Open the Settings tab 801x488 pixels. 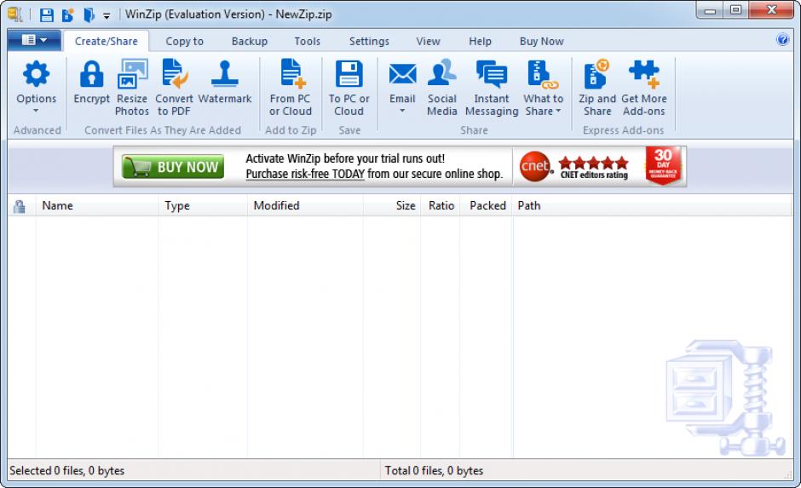[x=369, y=42]
